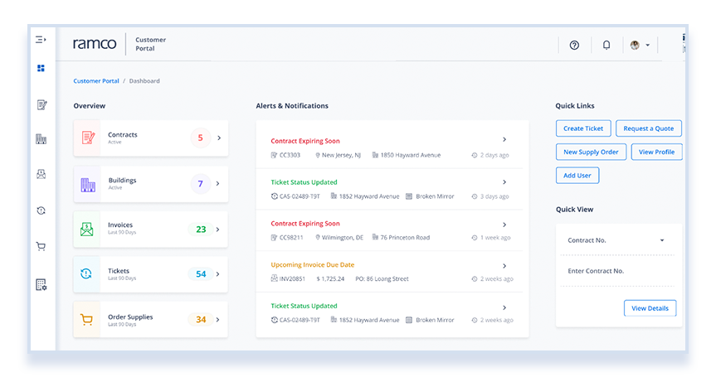Expand the Tickets card chevron

tap(218, 274)
